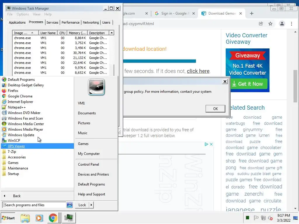This screenshot has width=299, height=224.
Task: Expand the Startup folder
Action: pos(13,174)
